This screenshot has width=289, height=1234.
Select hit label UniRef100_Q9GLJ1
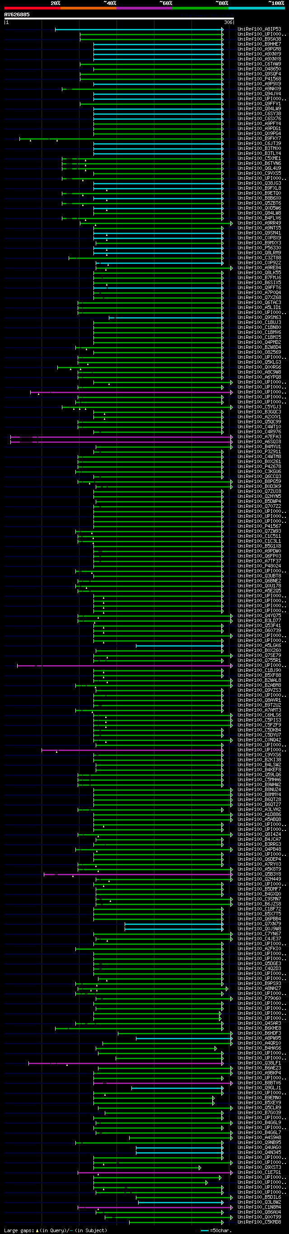click(259, 1088)
